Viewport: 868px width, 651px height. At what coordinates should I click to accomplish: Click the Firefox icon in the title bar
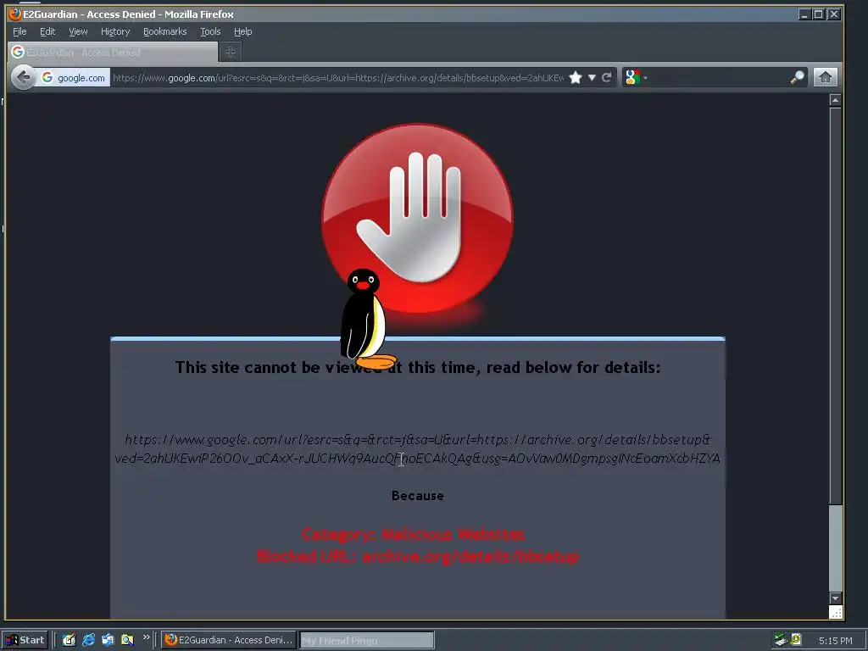15,14
